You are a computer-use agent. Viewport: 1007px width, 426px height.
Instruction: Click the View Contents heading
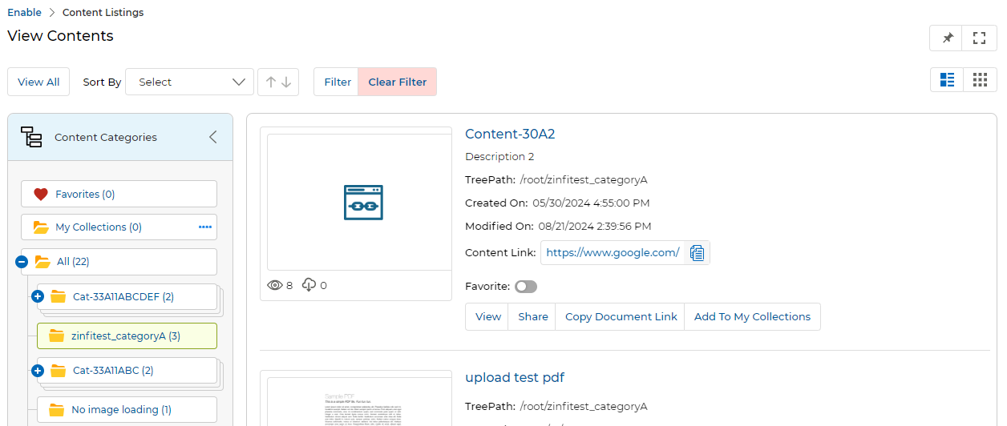click(x=60, y=36)
